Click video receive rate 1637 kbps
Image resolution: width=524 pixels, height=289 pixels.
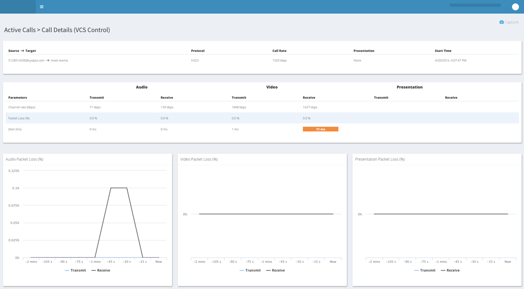click(x=310, y=107)
